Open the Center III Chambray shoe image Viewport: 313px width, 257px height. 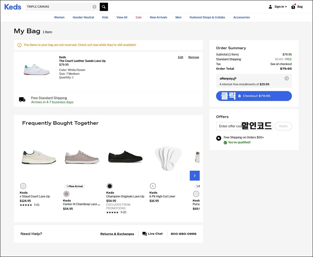[x=82, y=157]
